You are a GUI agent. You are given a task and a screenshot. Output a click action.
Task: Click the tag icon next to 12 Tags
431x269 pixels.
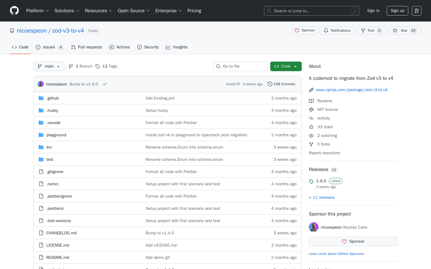(98, 66)
